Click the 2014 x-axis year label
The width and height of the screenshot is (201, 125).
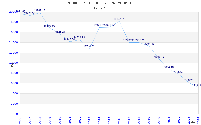(x=99, y=120)
